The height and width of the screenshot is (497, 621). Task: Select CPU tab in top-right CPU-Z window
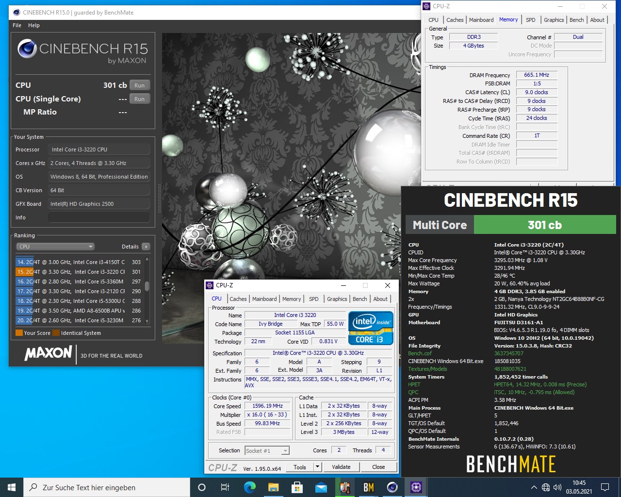(x=434, y=20)
